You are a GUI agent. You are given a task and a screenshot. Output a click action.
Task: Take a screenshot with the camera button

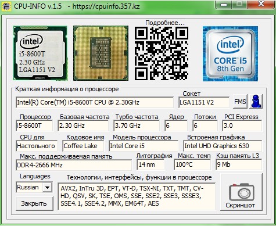click(x=242, y=192)
